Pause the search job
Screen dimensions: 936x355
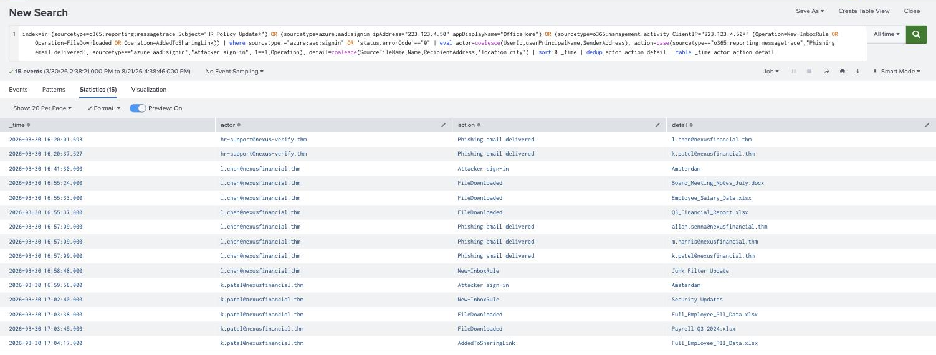(x=794, y=72)
